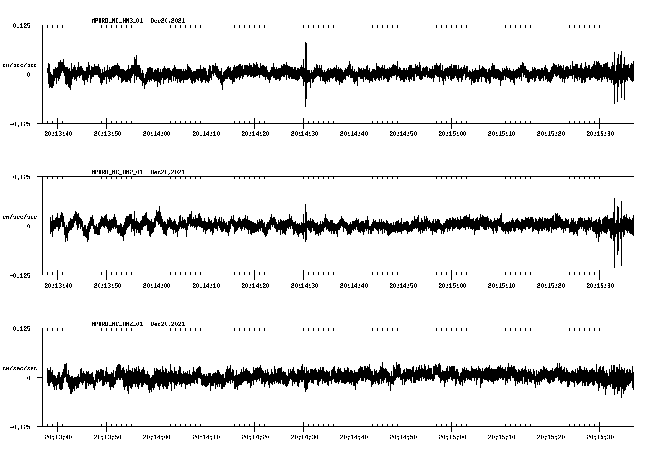Click the 20:14:30 spike in HN2 trace

coord(305,225)
